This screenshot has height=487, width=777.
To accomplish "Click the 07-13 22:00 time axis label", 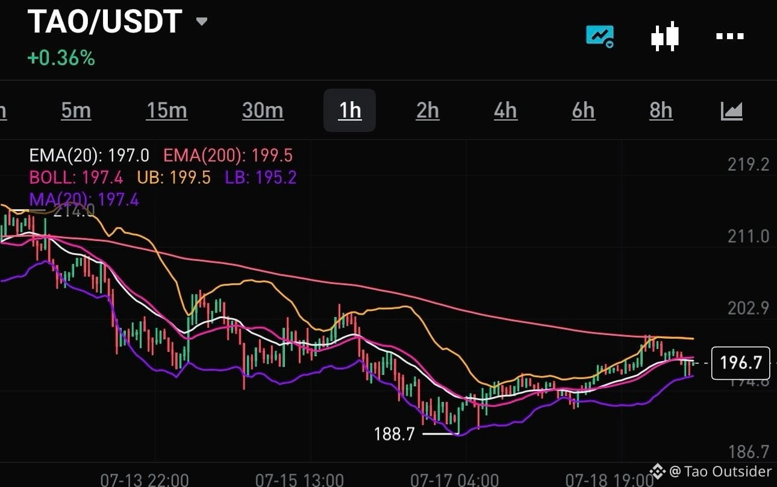I will pyautogui.click(x=145, y=480).
